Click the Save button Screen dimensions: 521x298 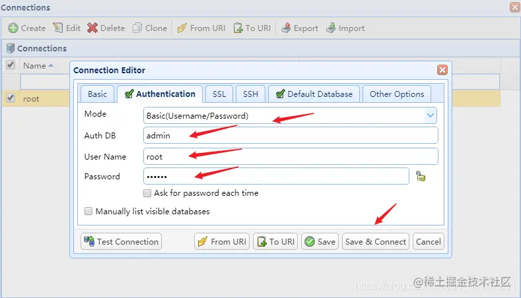click(x=320, y=241)
